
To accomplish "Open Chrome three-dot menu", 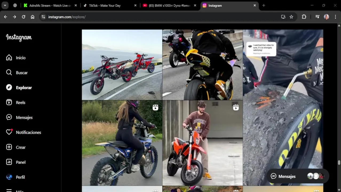I will (x=335, y=17).
